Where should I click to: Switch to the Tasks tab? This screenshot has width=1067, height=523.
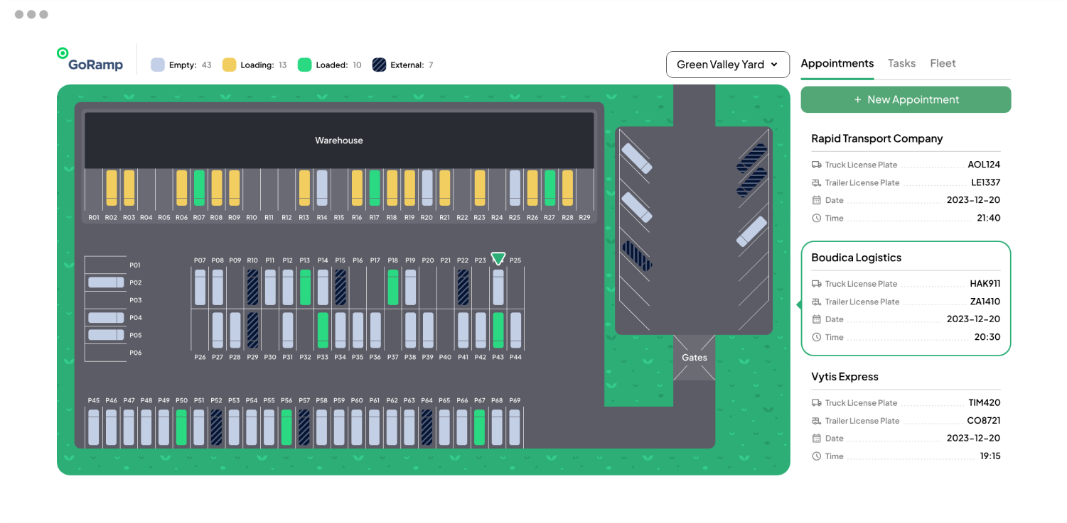coord(901,63)
